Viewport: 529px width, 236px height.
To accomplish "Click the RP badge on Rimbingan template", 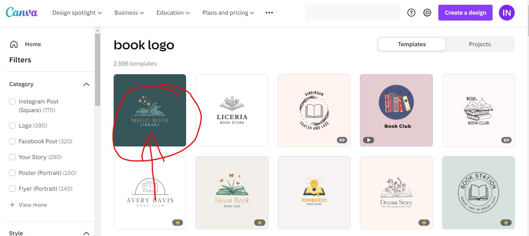I will (342, 140).
